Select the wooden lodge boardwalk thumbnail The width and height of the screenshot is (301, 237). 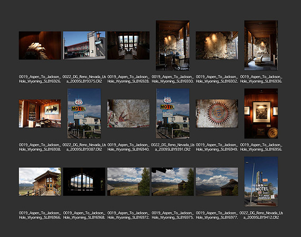40,182
